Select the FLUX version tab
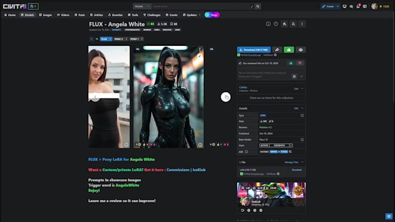Image resolution: width=395 pixels, height=222 pixels. [x=104, y=39]
